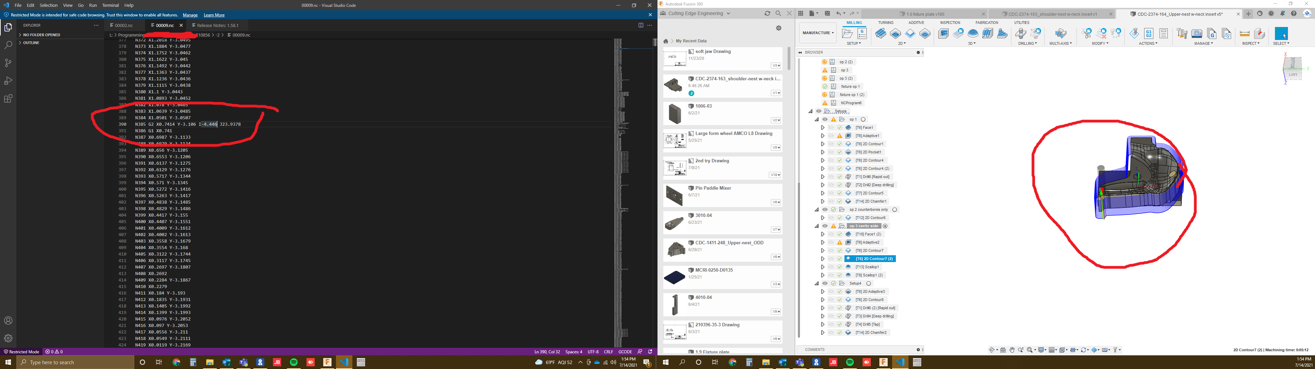Click the Simulate icon in Actions
This screenshot has height=369, width=1315.
[1134, 33]
